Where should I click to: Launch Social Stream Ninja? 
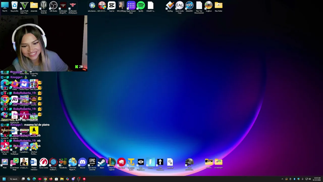coord(14,164)
